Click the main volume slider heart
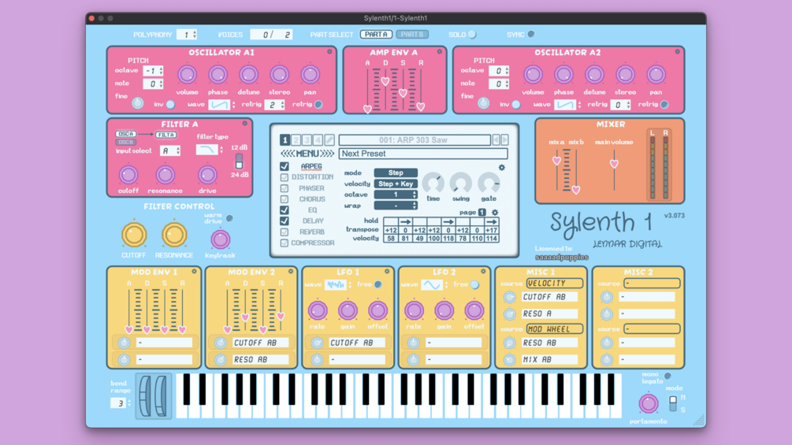The width and height of the screenshot is (792, 445). [614, 164]
